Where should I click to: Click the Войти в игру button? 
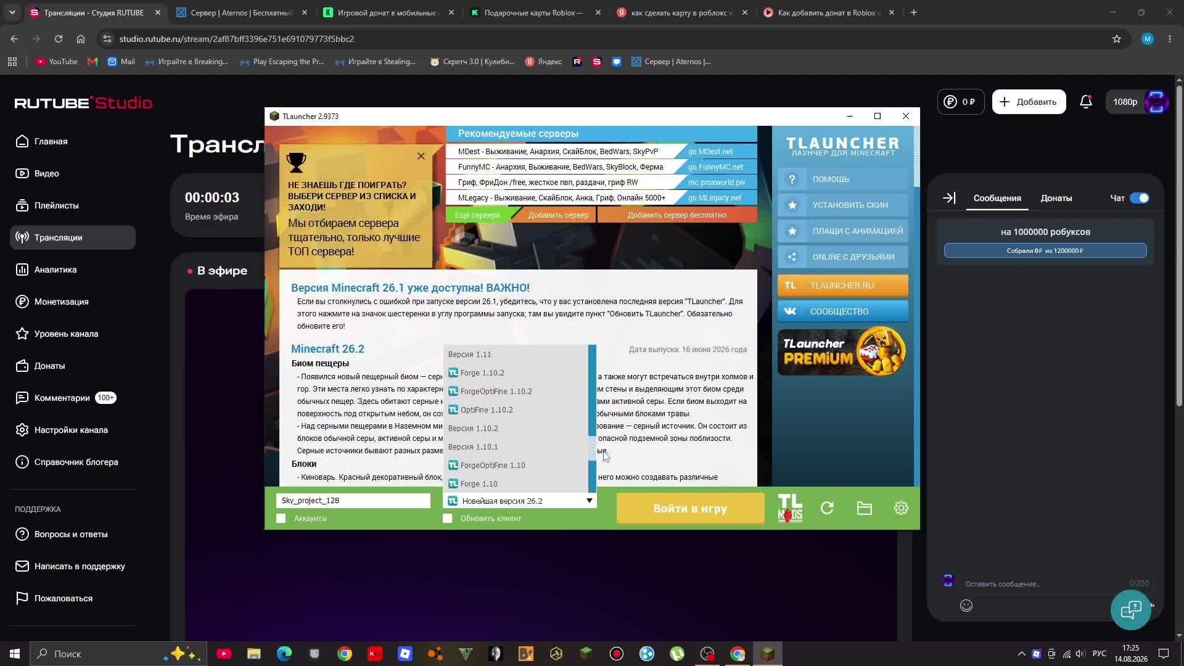pos(690,509)
